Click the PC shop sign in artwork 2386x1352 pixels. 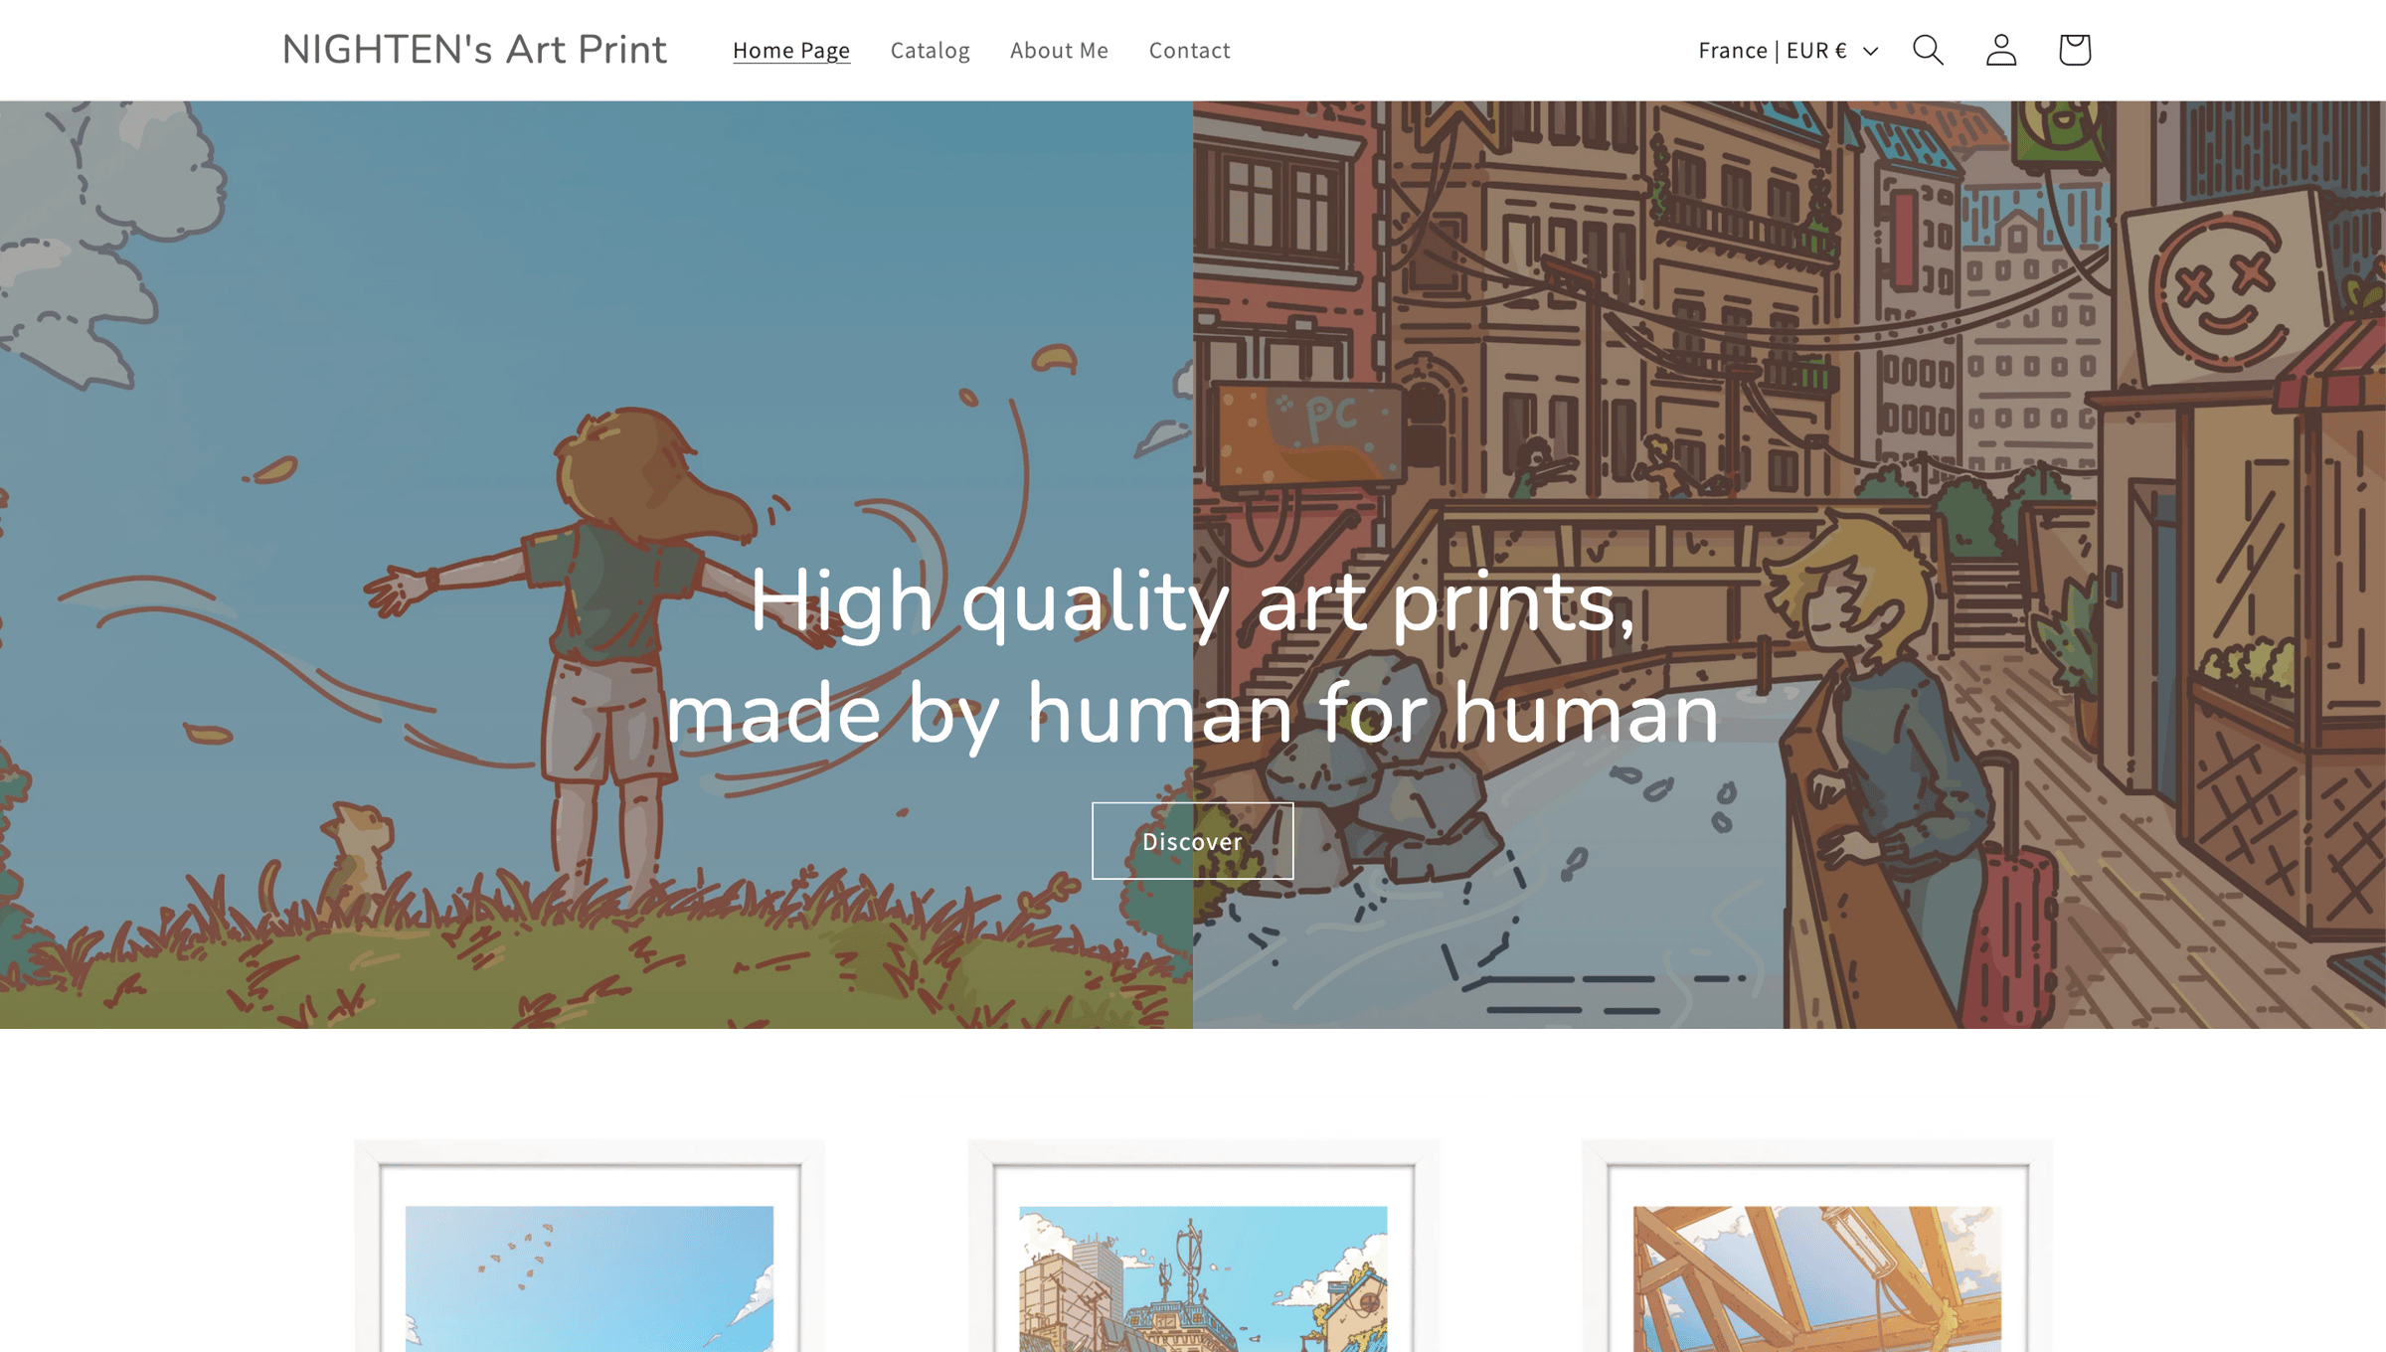click(x=1308, y=432)
